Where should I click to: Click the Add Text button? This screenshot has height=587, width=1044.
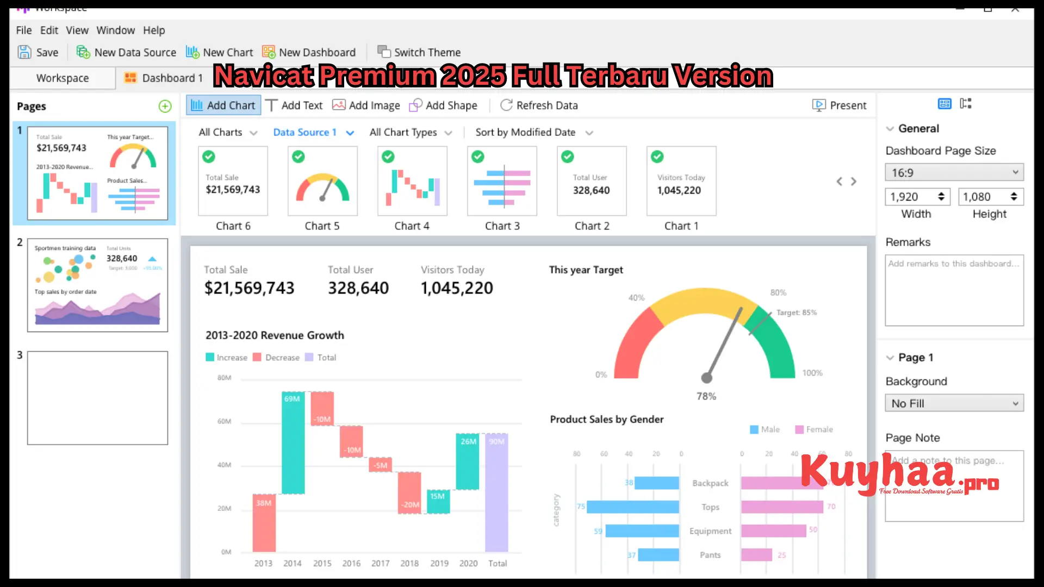tap(294, 105)
